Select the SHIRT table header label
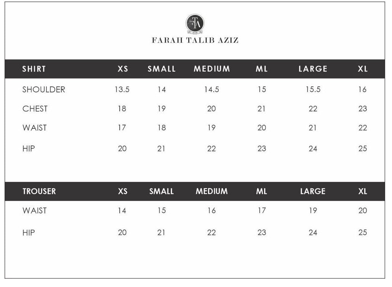392x287 pixels. coord(34,69)
